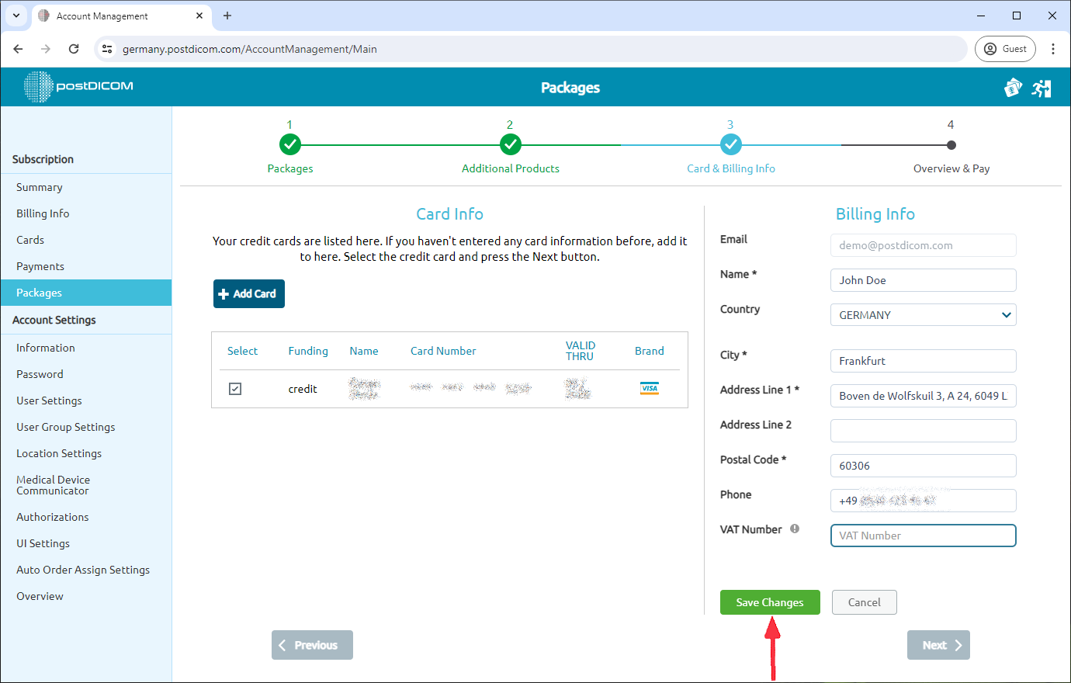Click the browser tab list chevron
The width and height of the screenshot is (1071, 683).
click(16, 16)
